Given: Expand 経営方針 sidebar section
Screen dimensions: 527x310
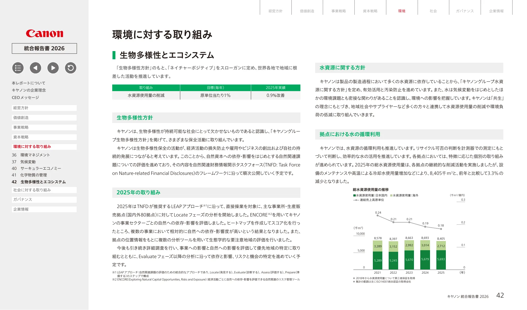Looking at the screenshot, I should pyautogui.click(x=44, y=108).
